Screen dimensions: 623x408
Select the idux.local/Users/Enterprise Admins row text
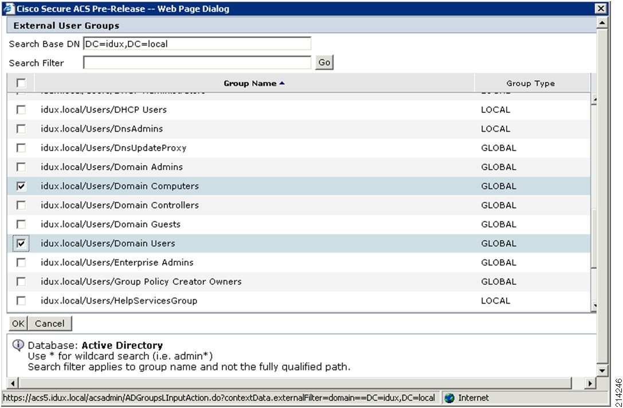tap(117, 262)
